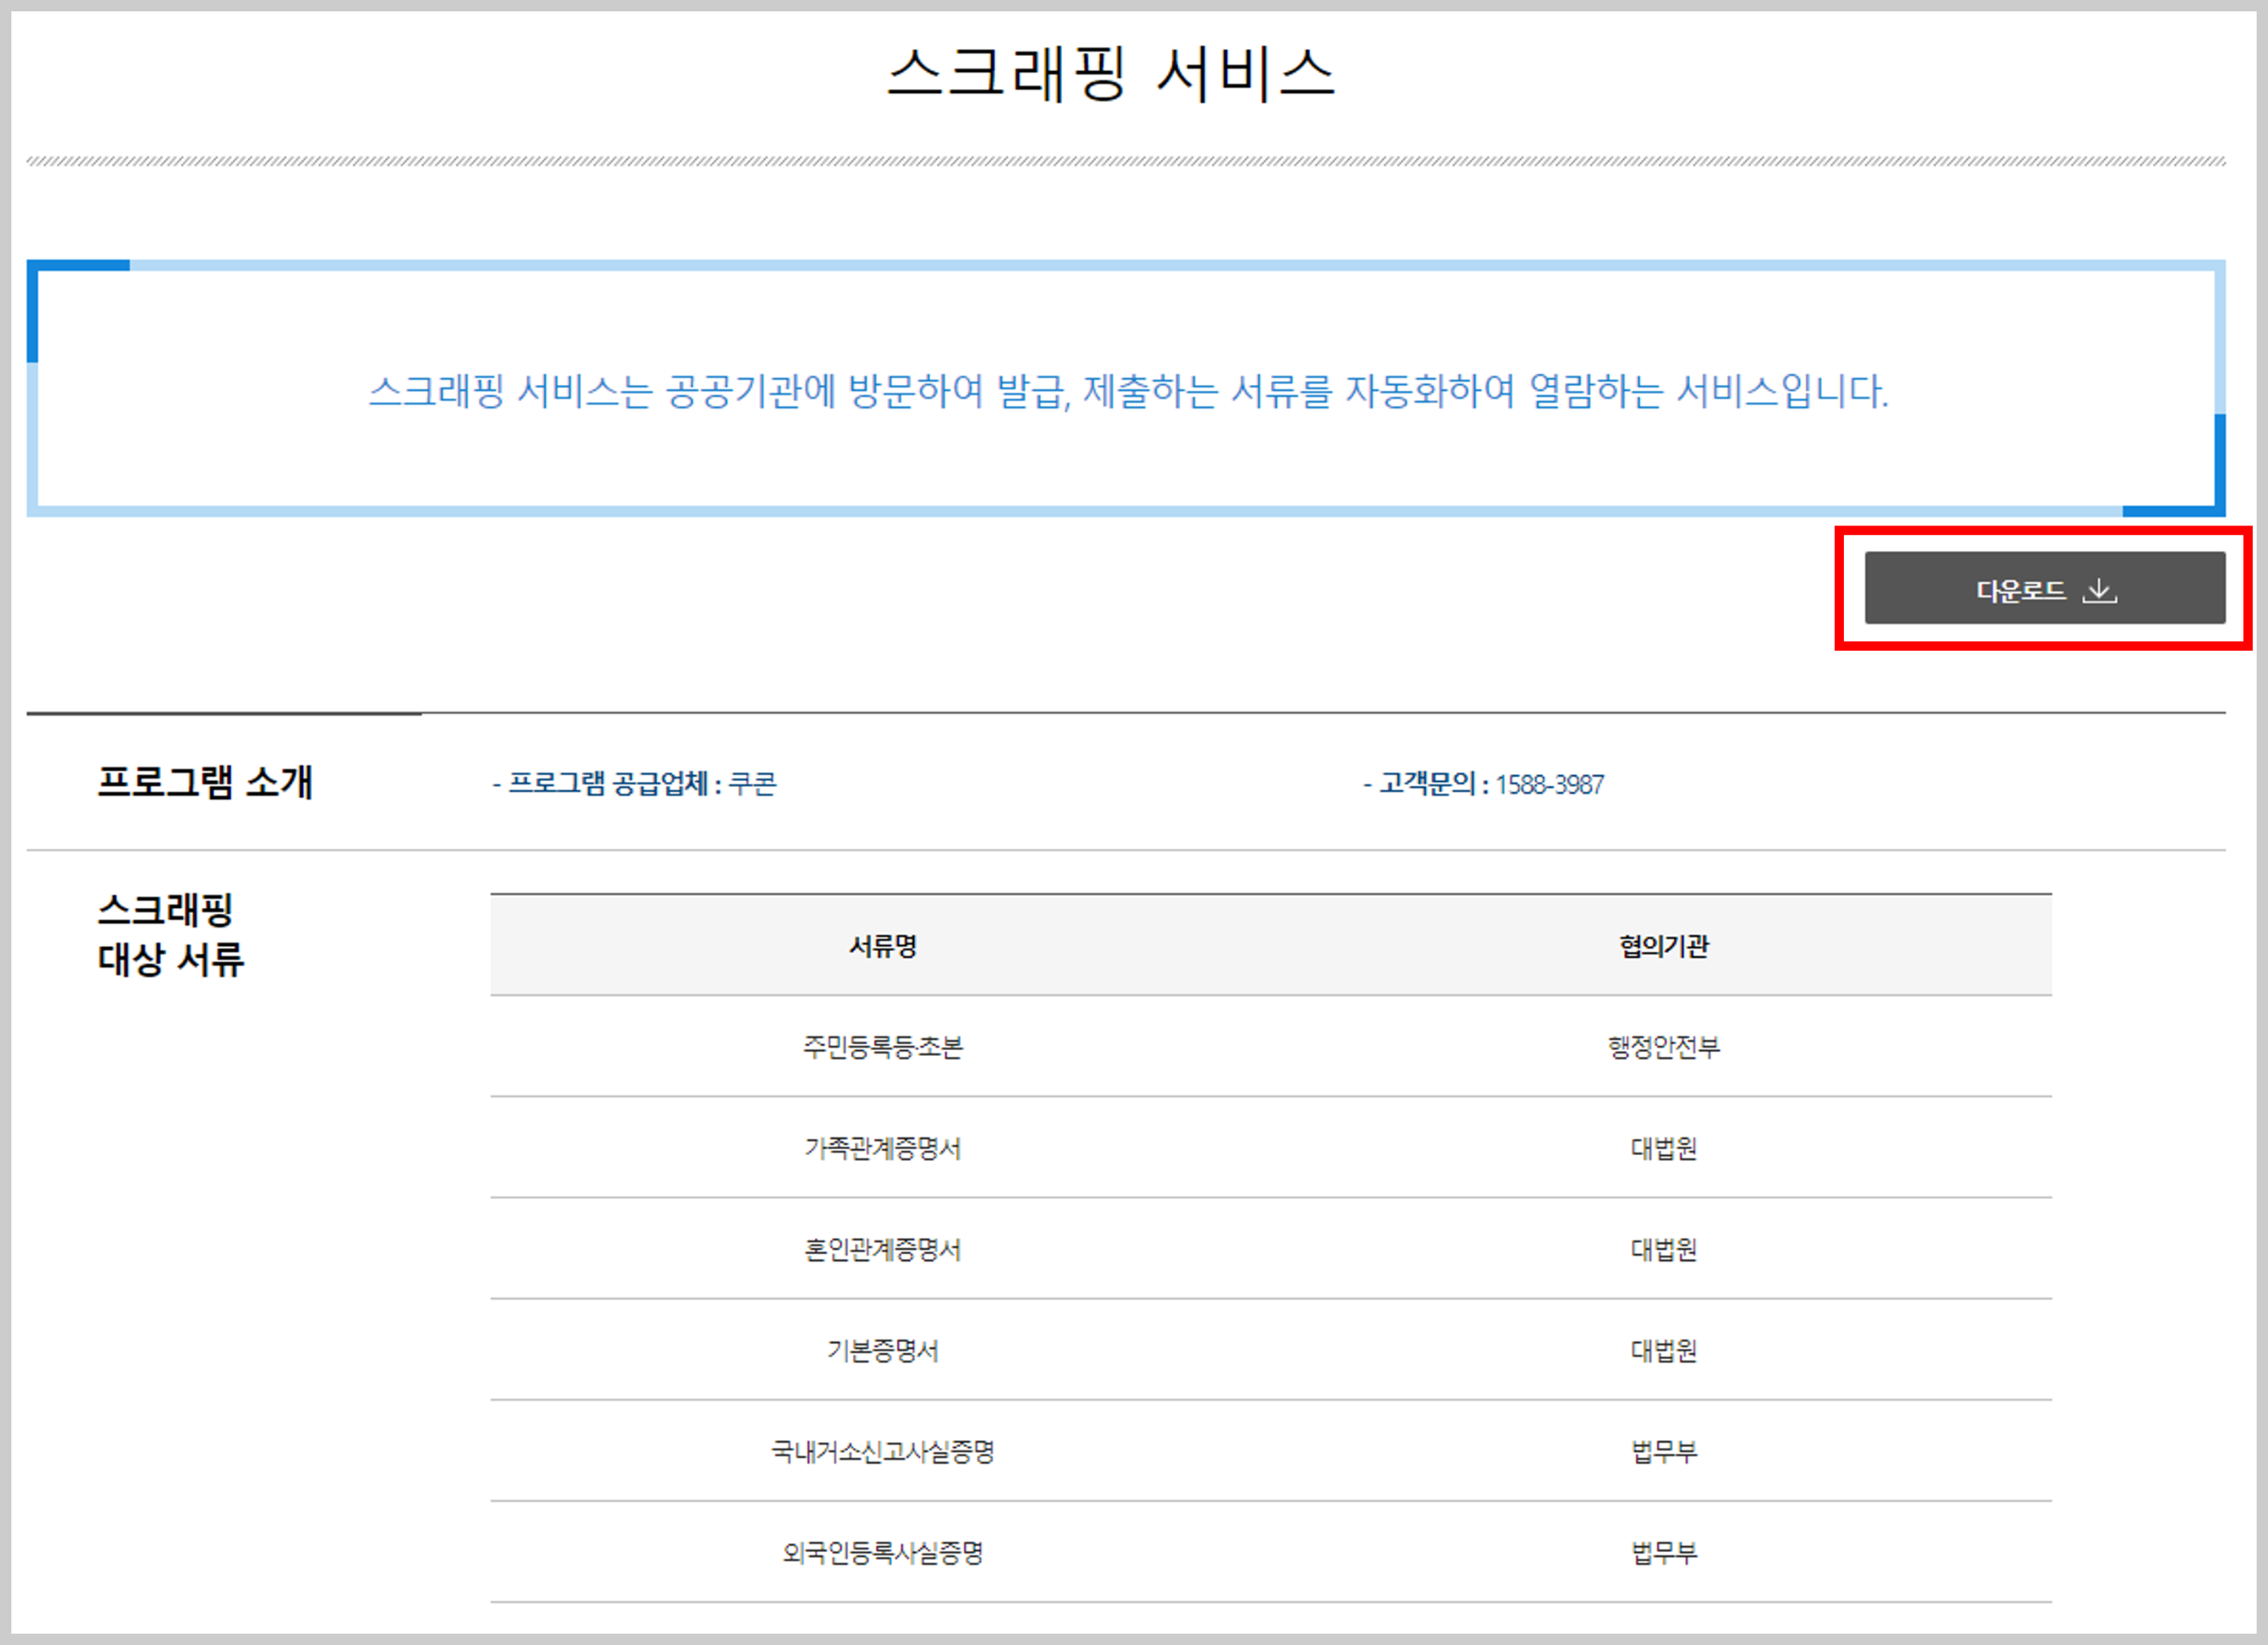Select the 가족관계증명서 row
The width and height of the screenshot is (2268, 1645).
pyautogui.click(x=882, y=1148)
